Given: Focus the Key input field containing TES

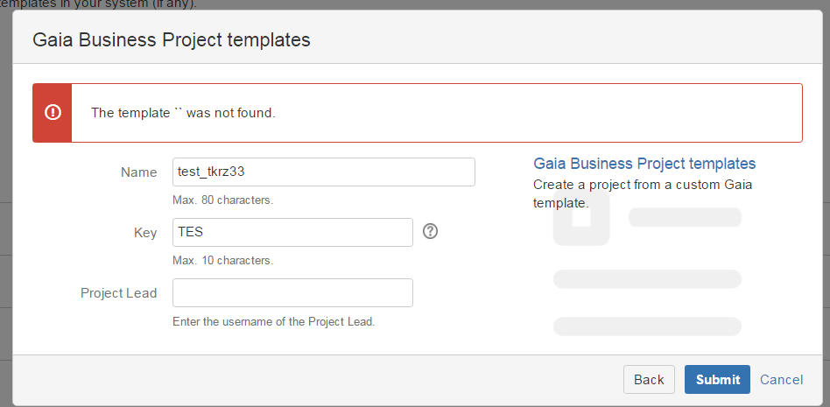Looking at the screenshot, I should pos(292,232).
